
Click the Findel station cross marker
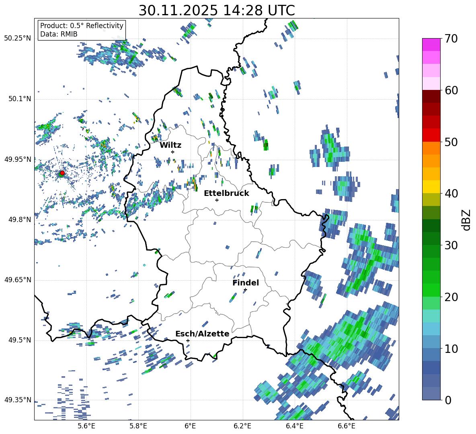point(245,290)
